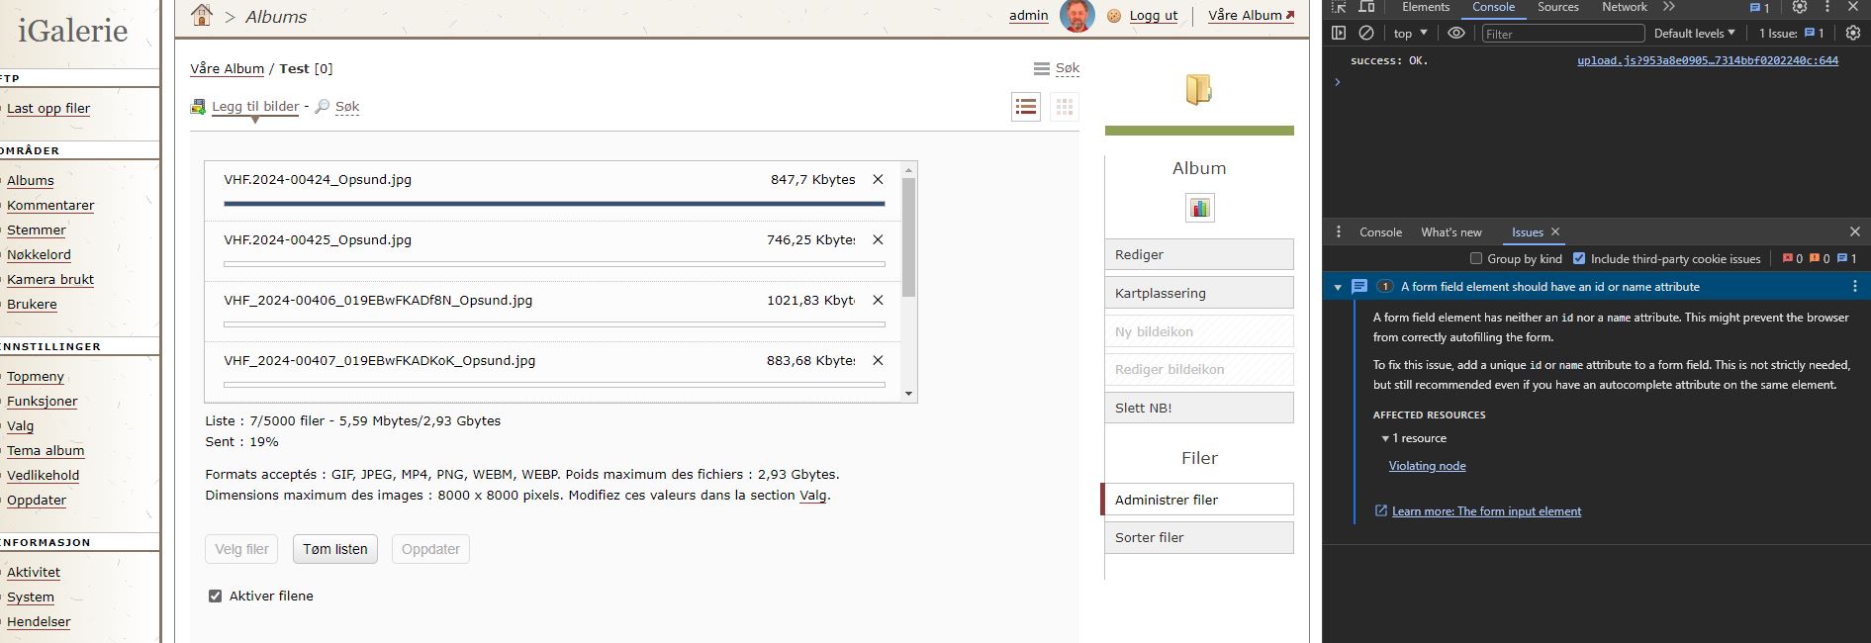Clear the console output
Image resolution: width=1871 pixels, height=643 pixels.
pos(1366,33)
